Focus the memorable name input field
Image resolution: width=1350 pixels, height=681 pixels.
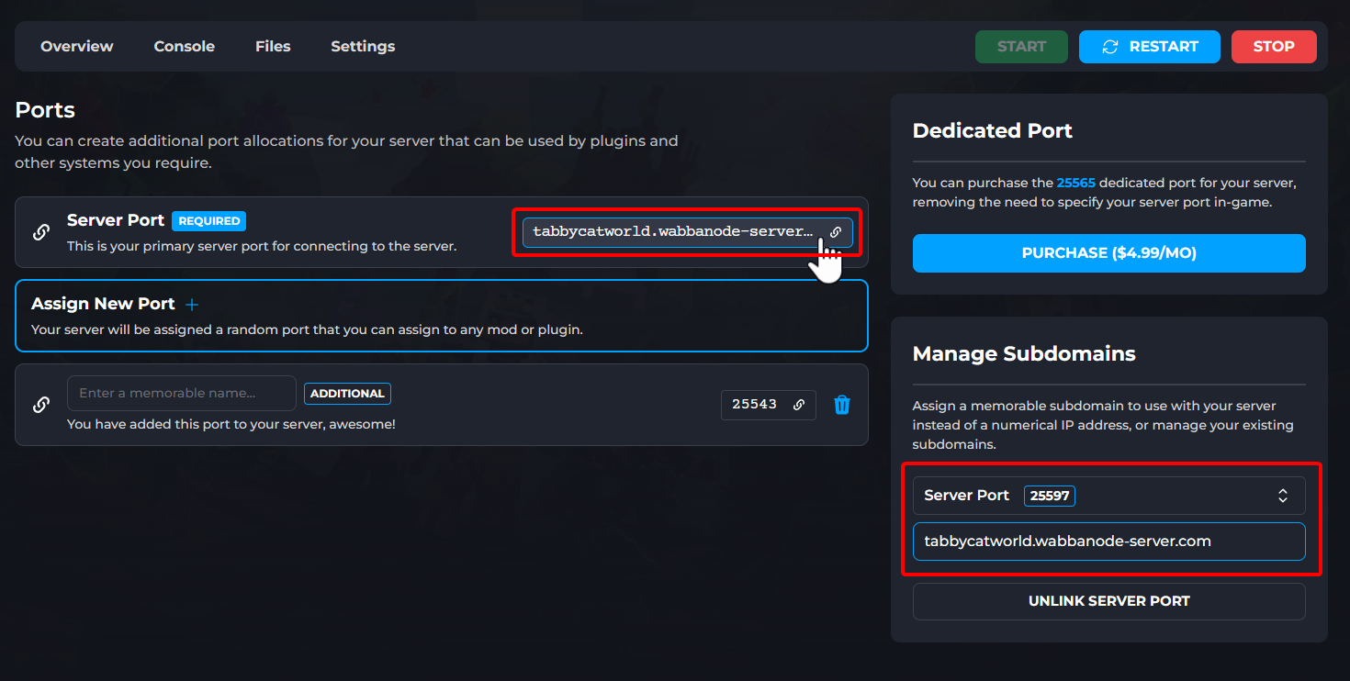click(x=182, y=393)
